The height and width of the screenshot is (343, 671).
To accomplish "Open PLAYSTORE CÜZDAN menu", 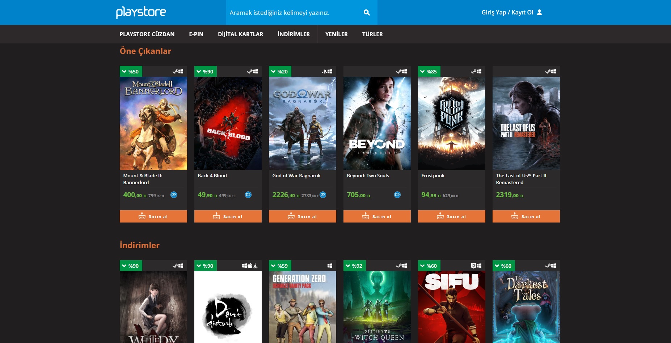I will point(147,34).
